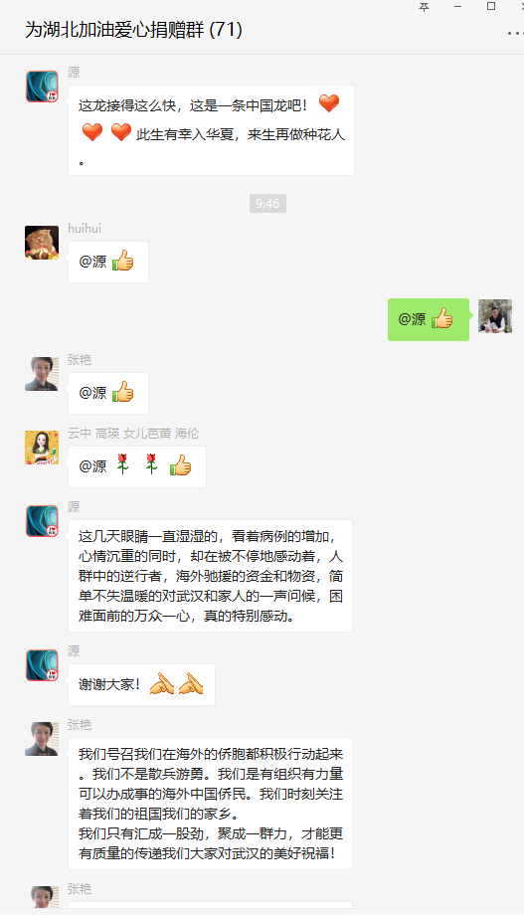Viewport: 524px width, 915px height.
Task: Open the chat info three-dots menu
Action: pyautogui.click(x=515, y=33)
